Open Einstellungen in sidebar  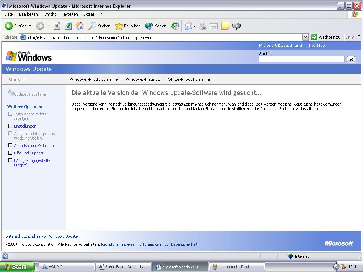pyautogui.click(x=25, y=126)
